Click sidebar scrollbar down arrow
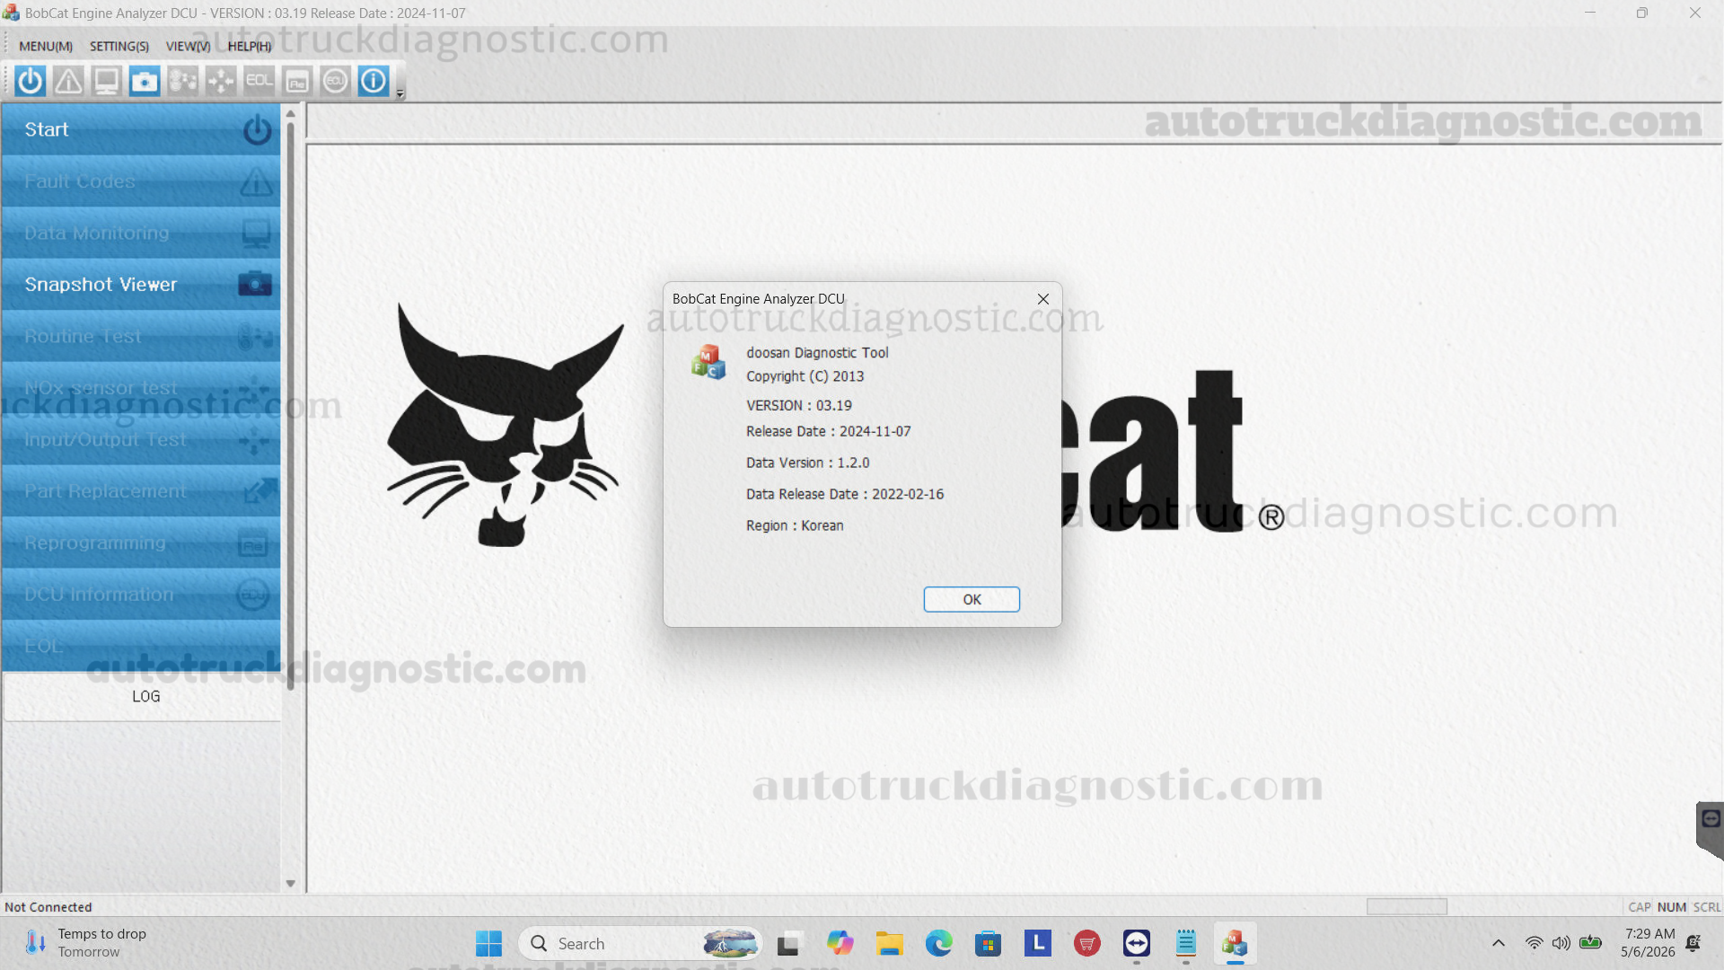 290,884
